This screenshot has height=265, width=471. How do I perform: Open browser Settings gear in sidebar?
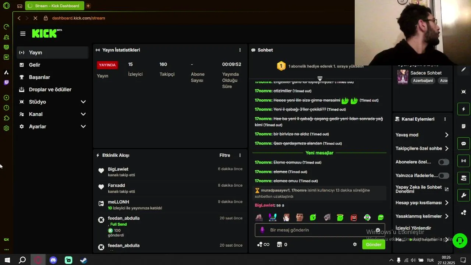tap(6, 128)
